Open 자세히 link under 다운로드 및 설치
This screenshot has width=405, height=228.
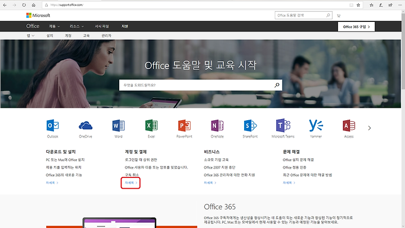[x=52, y=183]
